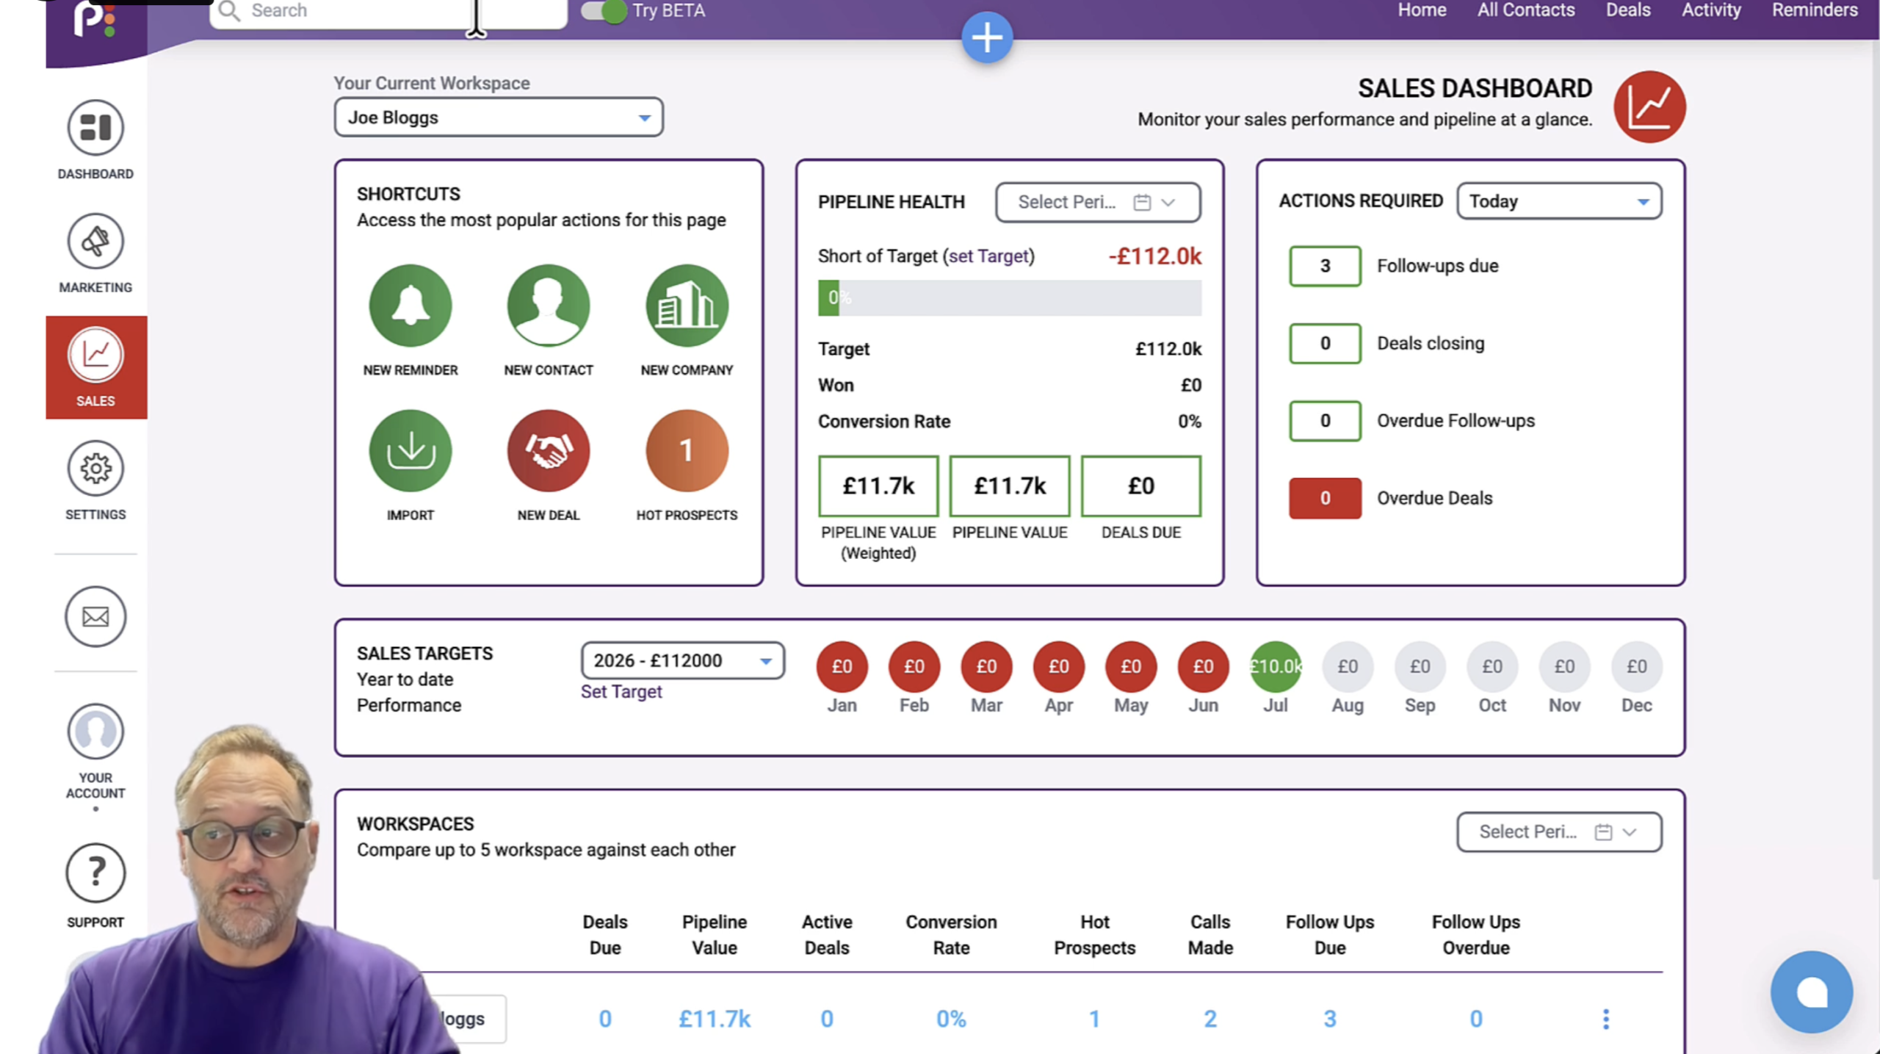Create a New Deal via handshake icon
The image size is (1880, 1054).
pyautogui.click(x=548, y=450)
